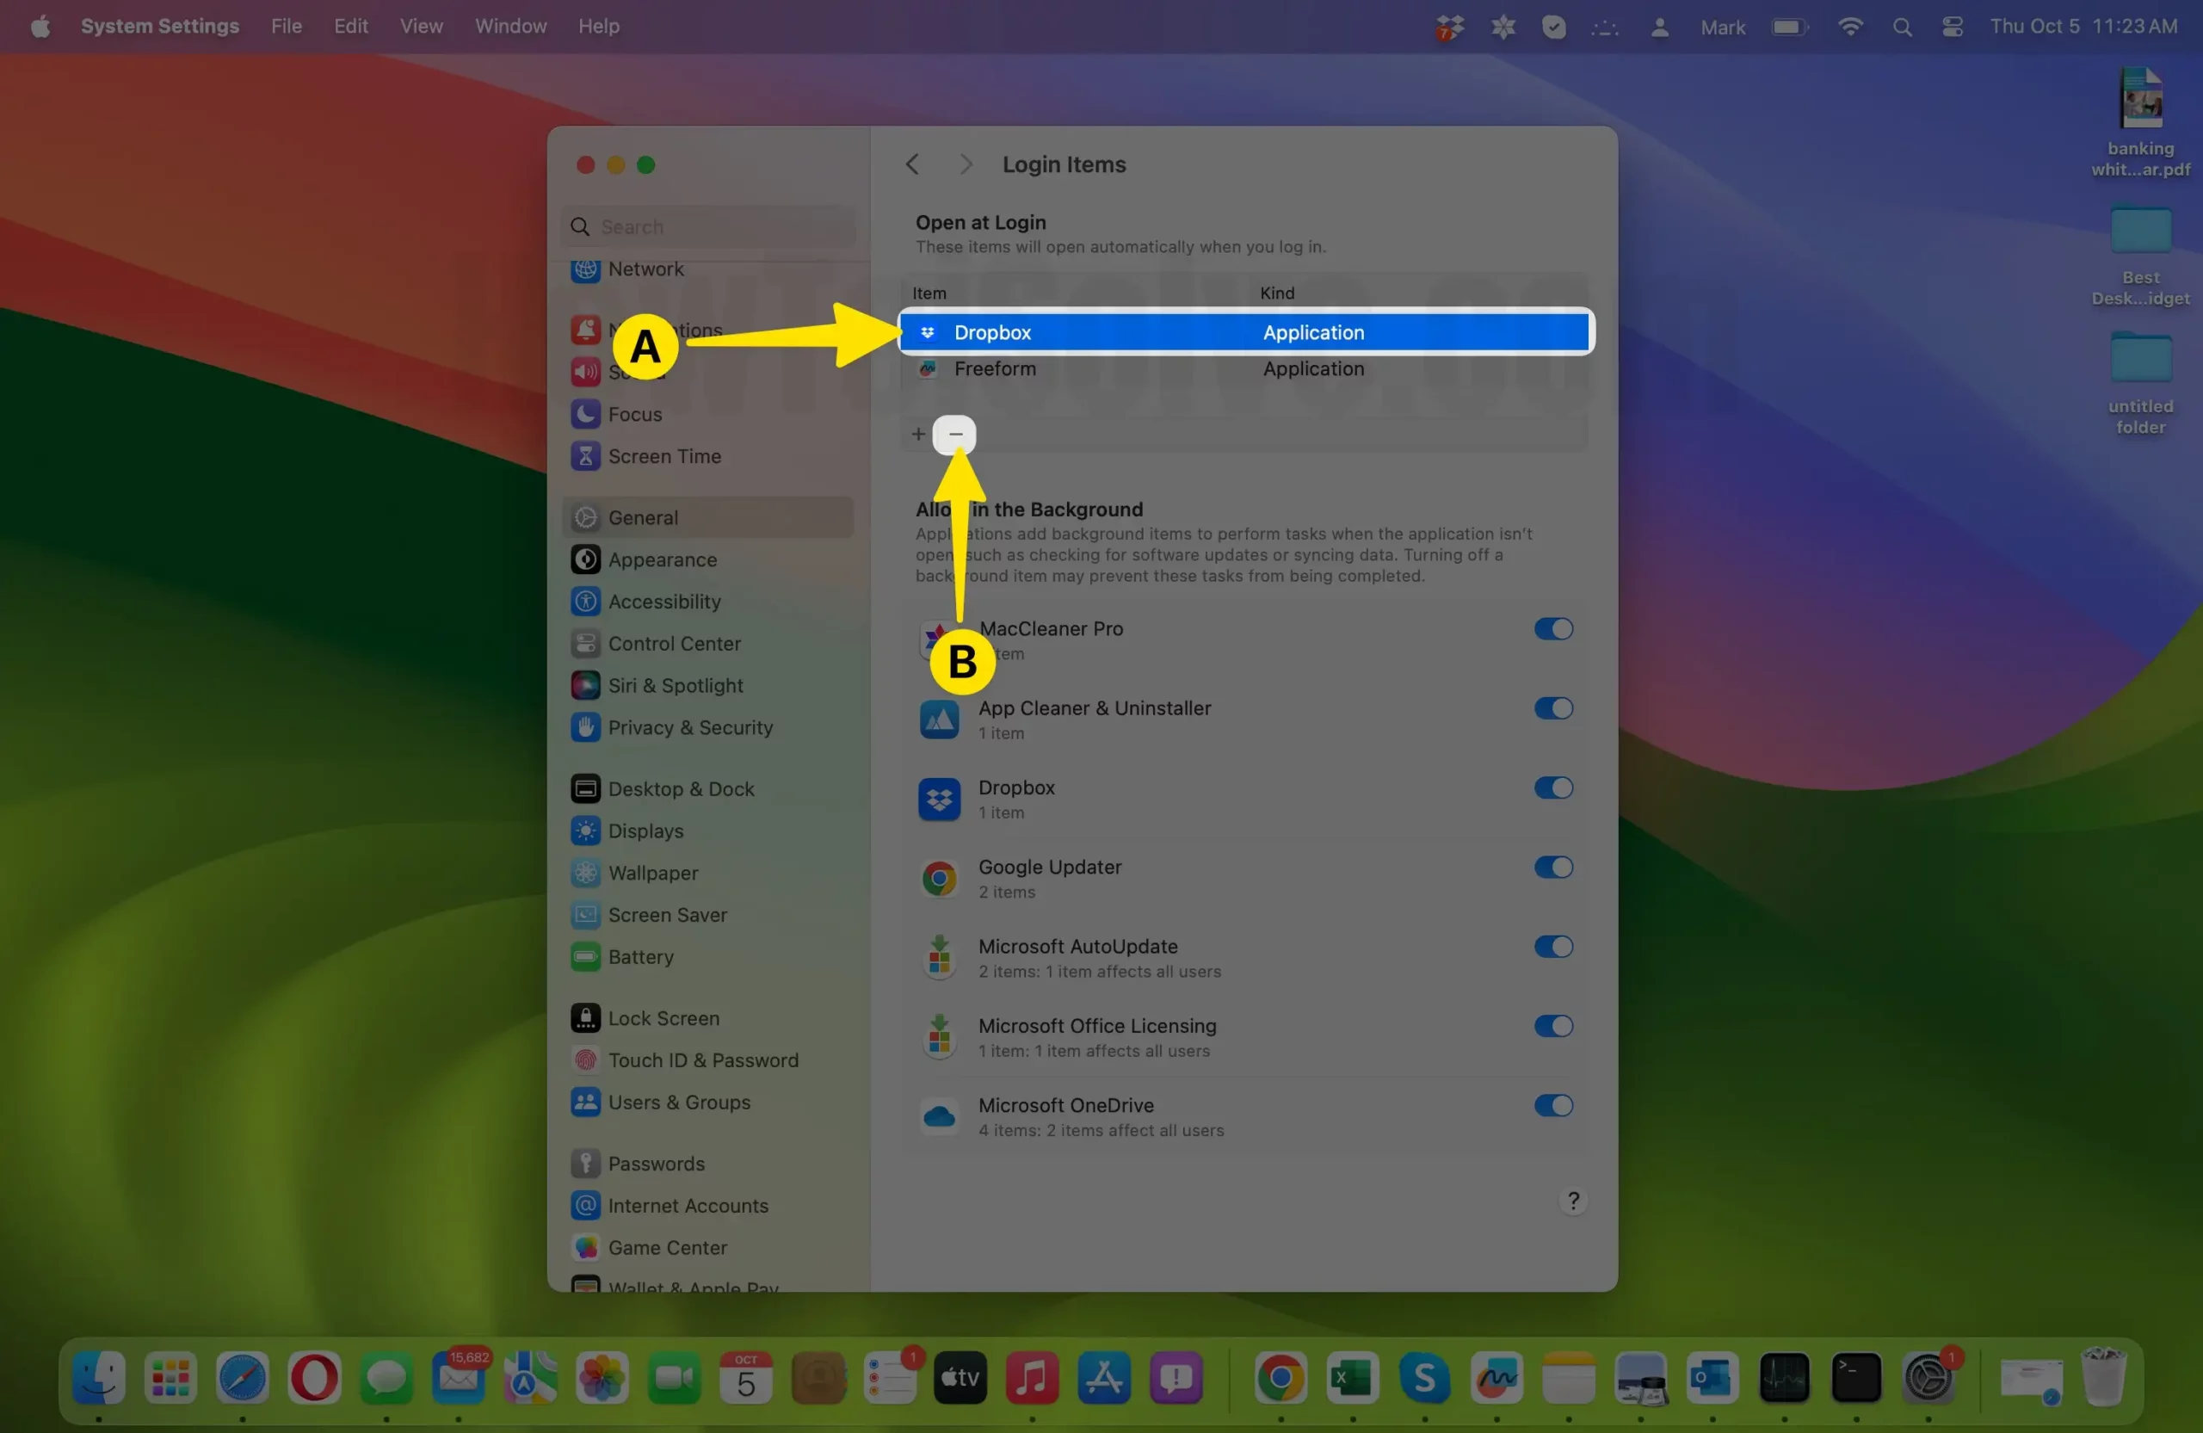Open Desktop & Dock settings
This screenshot has height=1433, width=2203.
coord(707,788)
